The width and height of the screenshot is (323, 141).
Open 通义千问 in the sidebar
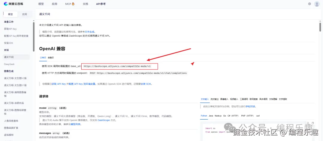[x=16, y=57]
